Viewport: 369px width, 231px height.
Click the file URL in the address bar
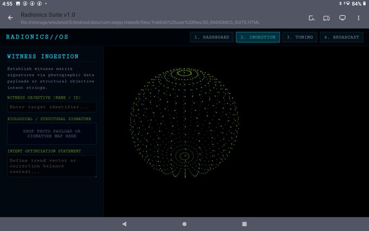pos(140,22)
